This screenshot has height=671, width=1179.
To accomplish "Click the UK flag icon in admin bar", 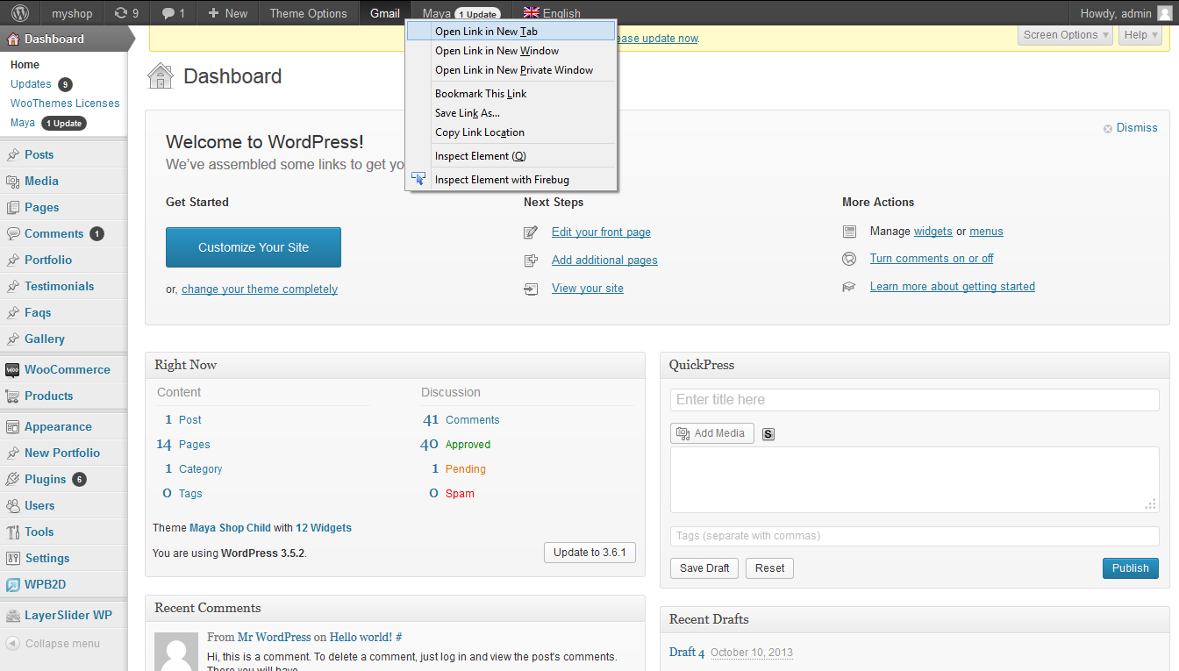I will tap(531, 12).
